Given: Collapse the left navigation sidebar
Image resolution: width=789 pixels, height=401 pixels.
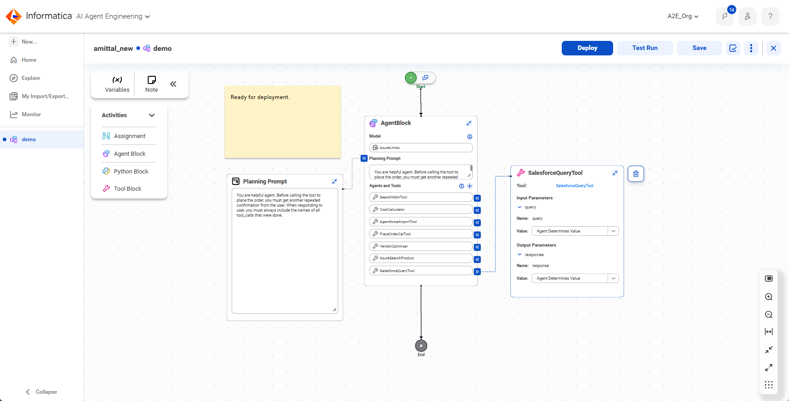Looking at the screenshot, I should (41, 392).
